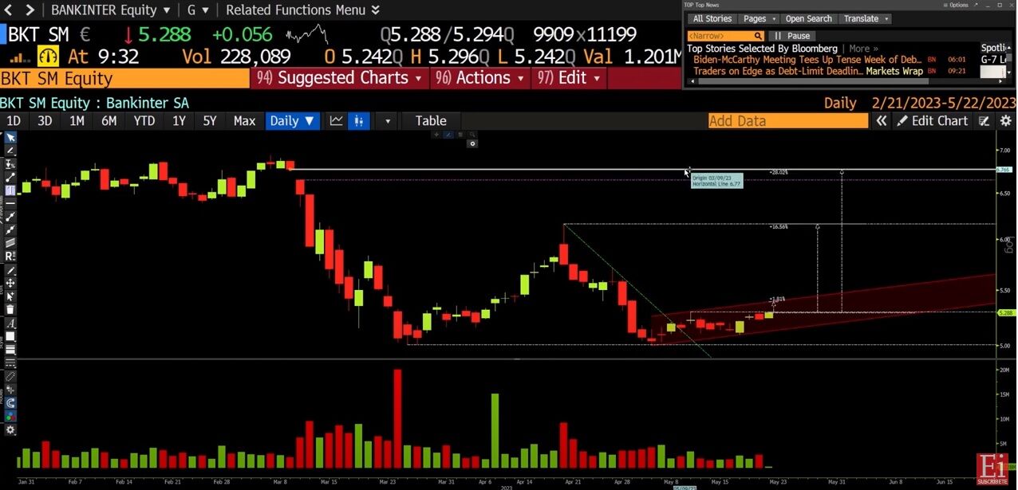This screenshot has width=1018, height=490.
Task: Open Suggested Charts dropdown
Action: [x=340, y=78]
